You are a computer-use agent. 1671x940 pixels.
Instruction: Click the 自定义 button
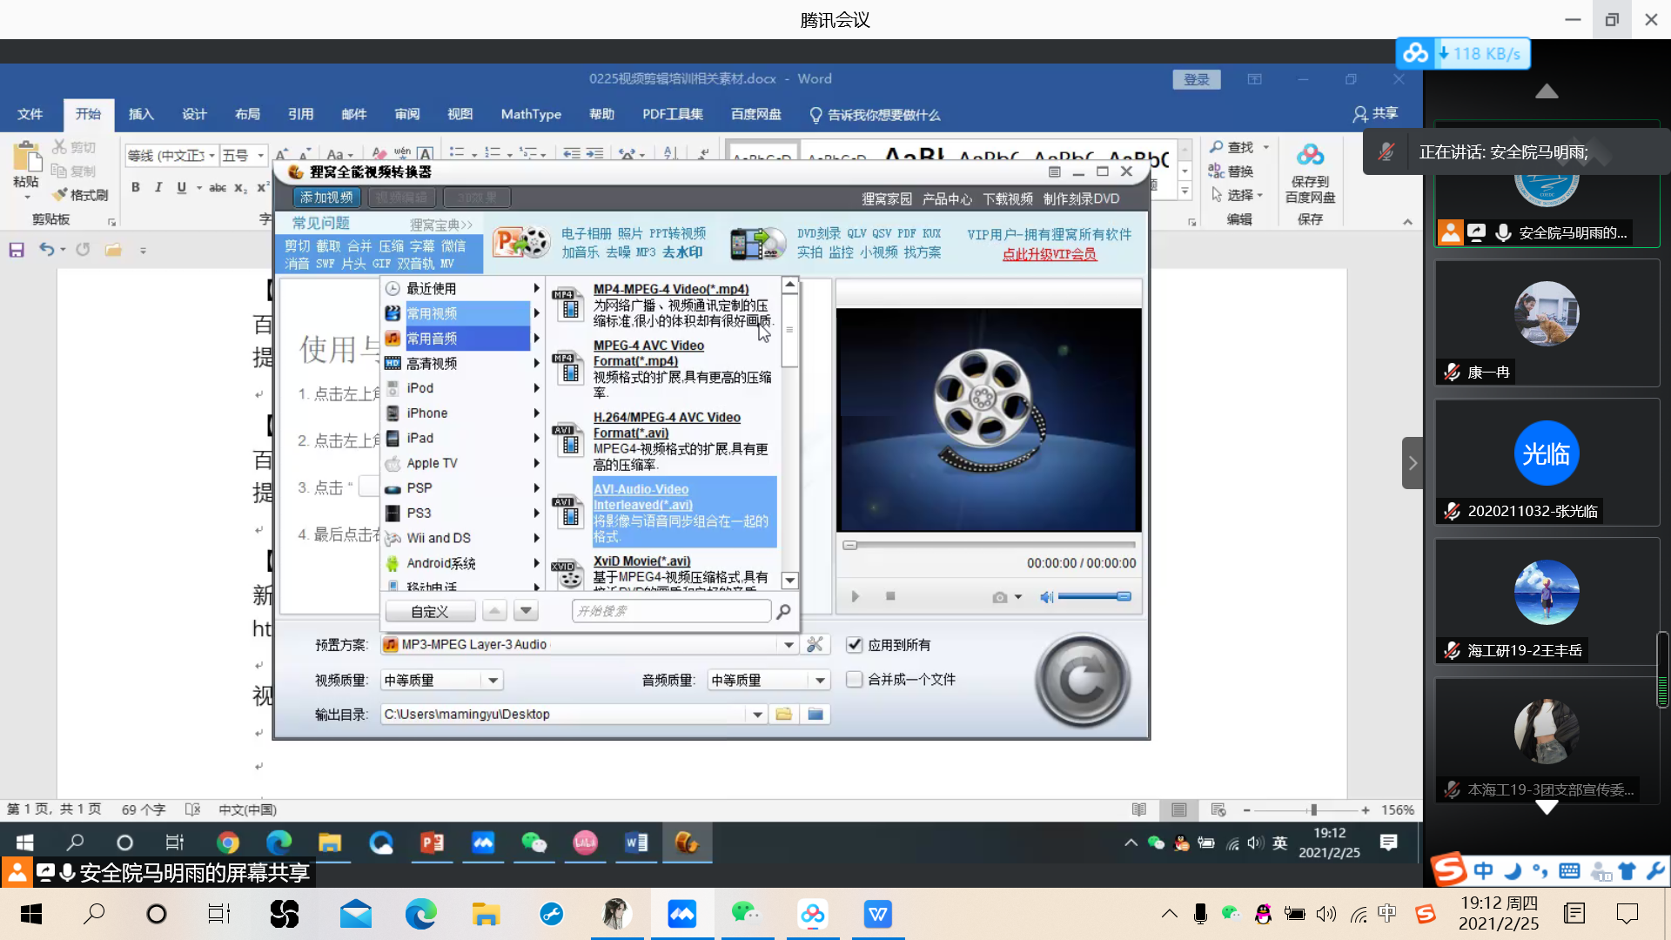(430, 612)
